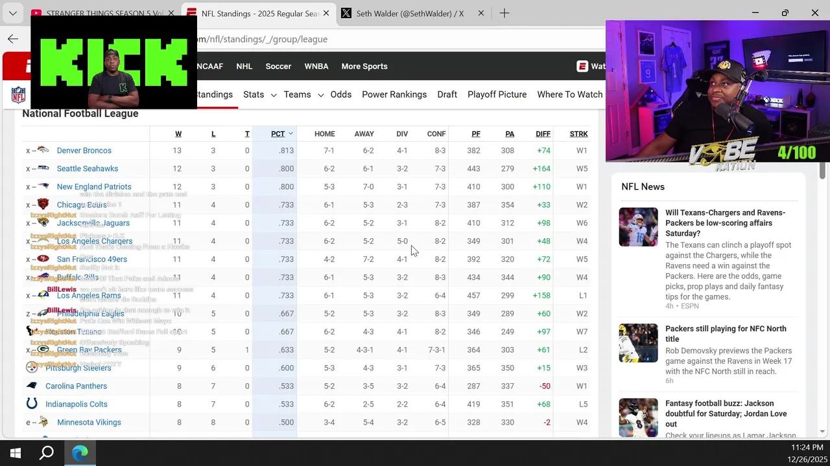Open the NHL menu item
The height and width of the screenshot is (466, 830).
[x=244, y=66]
